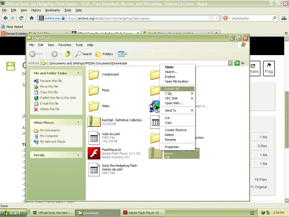Choose Open file location in context menu

(x=177, y=81)
